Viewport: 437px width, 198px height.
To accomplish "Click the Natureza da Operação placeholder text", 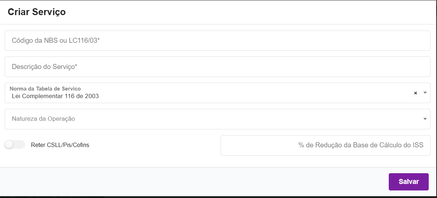I will (x=43, y=119).
